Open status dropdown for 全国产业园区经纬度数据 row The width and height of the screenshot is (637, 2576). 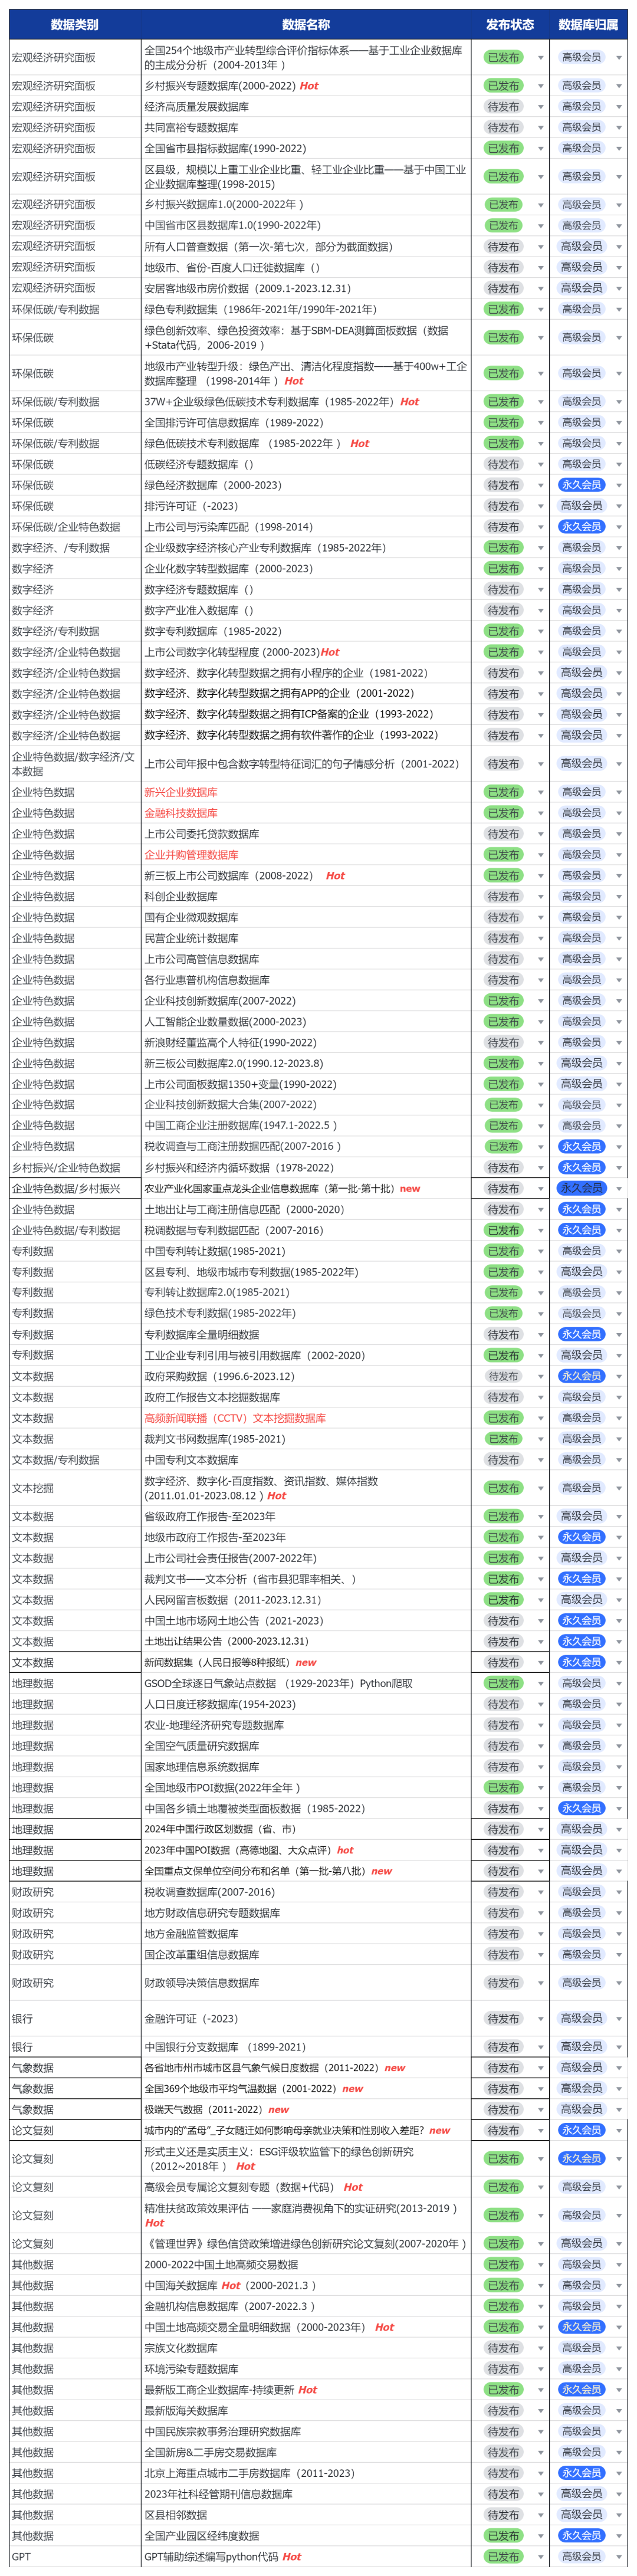pyautogui.click(x=541, y=2536)
